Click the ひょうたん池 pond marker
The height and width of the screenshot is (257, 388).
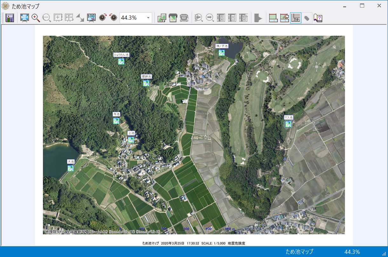click(121, 61)
